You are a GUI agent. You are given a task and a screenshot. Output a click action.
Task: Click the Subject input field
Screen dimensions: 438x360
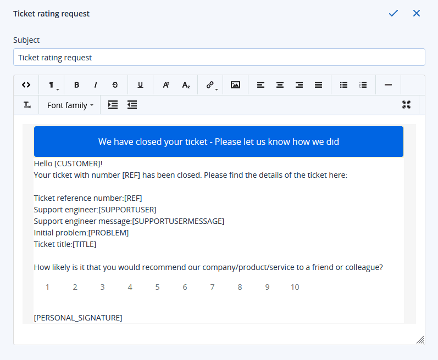coord(219,57)
